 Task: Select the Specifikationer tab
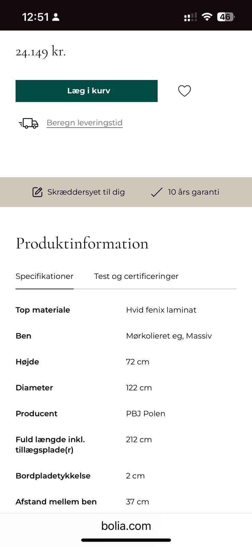tap(44, 276)
